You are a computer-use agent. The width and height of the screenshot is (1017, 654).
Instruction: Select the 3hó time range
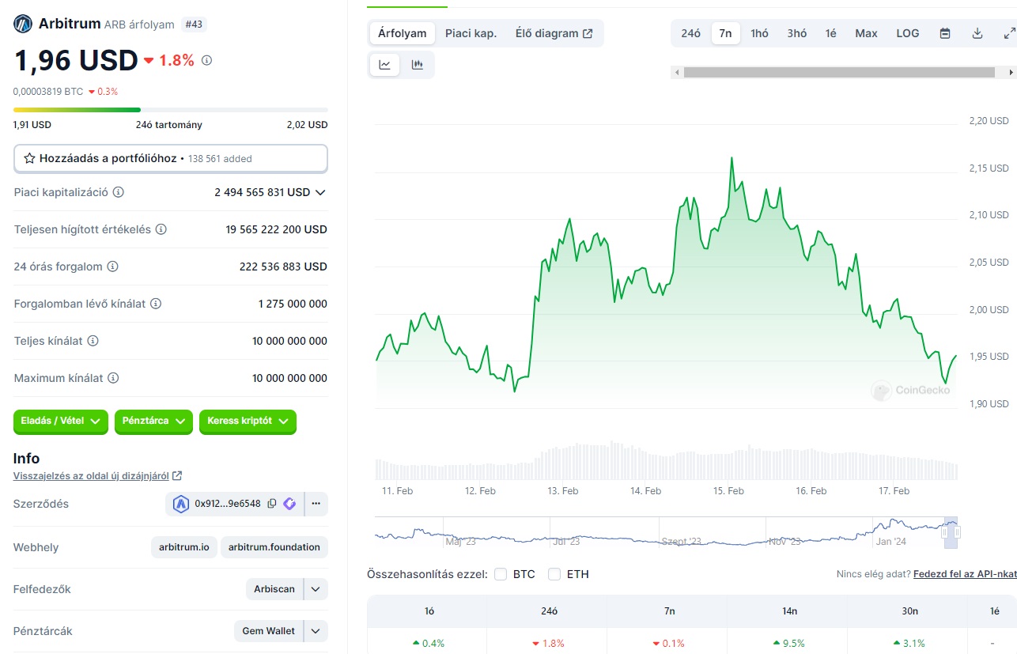click(797, 33)
